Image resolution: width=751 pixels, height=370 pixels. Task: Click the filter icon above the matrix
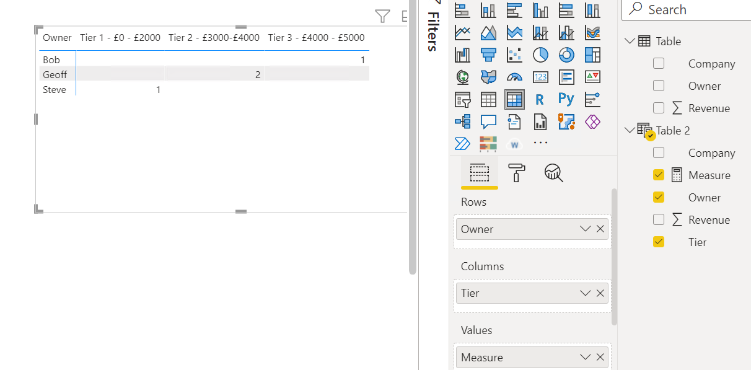(x=383, y=15)
